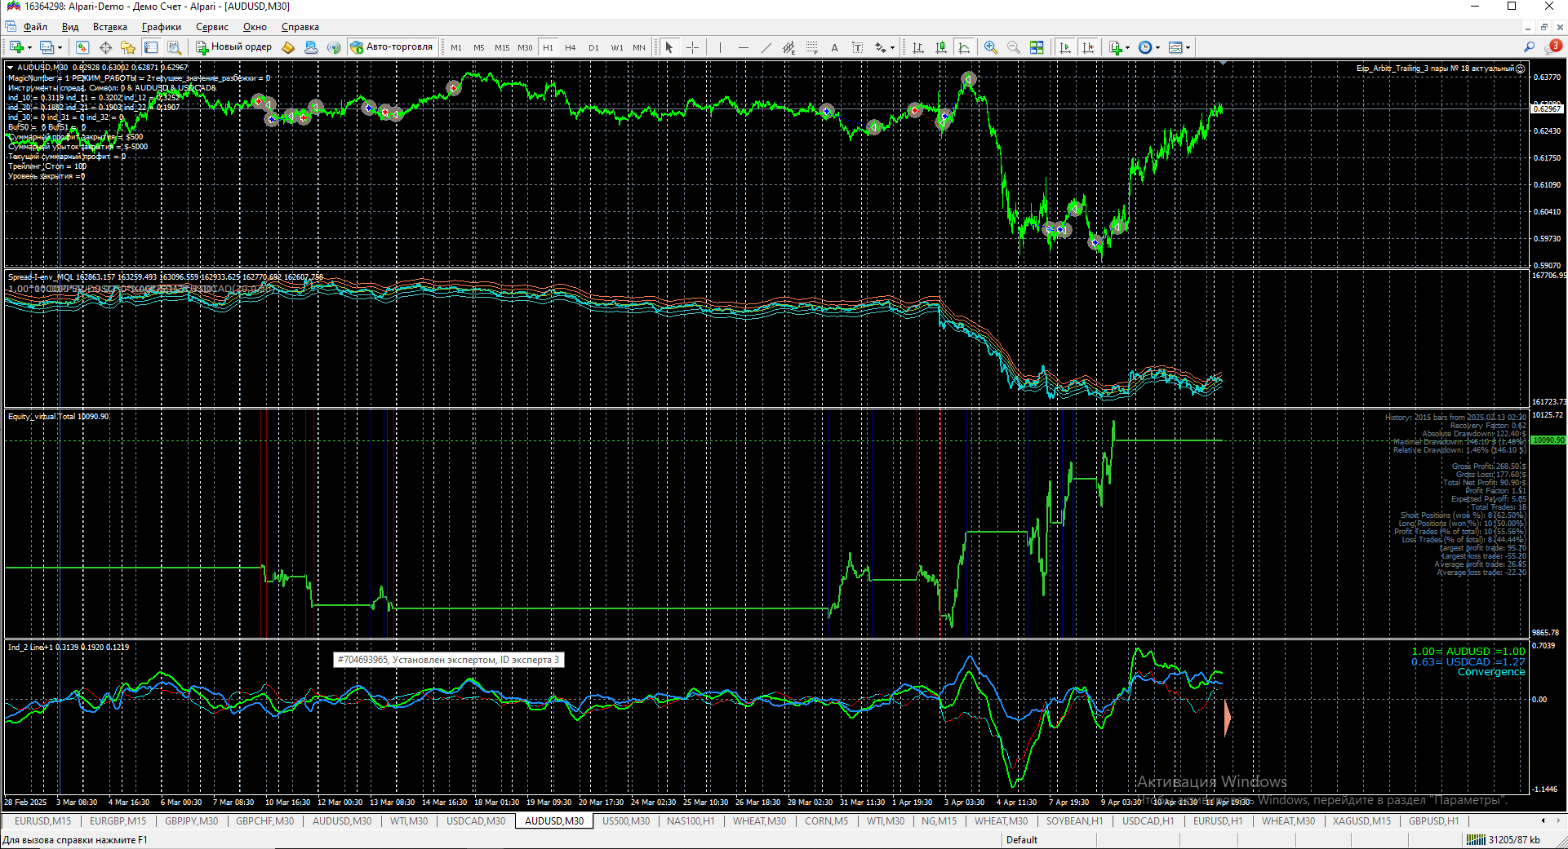The height and width of the screenshot is (849, 1568).
Task: Open the Default profile selector in status bar
Action: coord(1022,840)
